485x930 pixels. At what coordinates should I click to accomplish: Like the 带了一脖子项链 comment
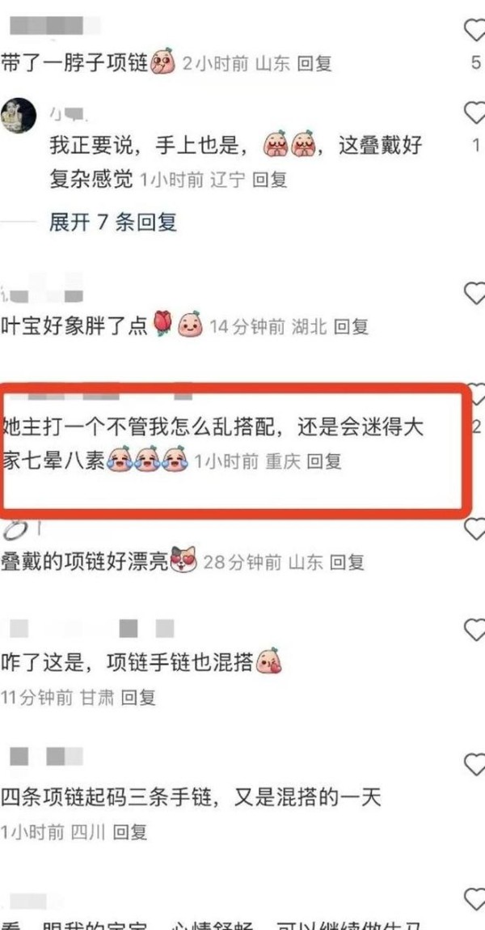pos(475,30)
